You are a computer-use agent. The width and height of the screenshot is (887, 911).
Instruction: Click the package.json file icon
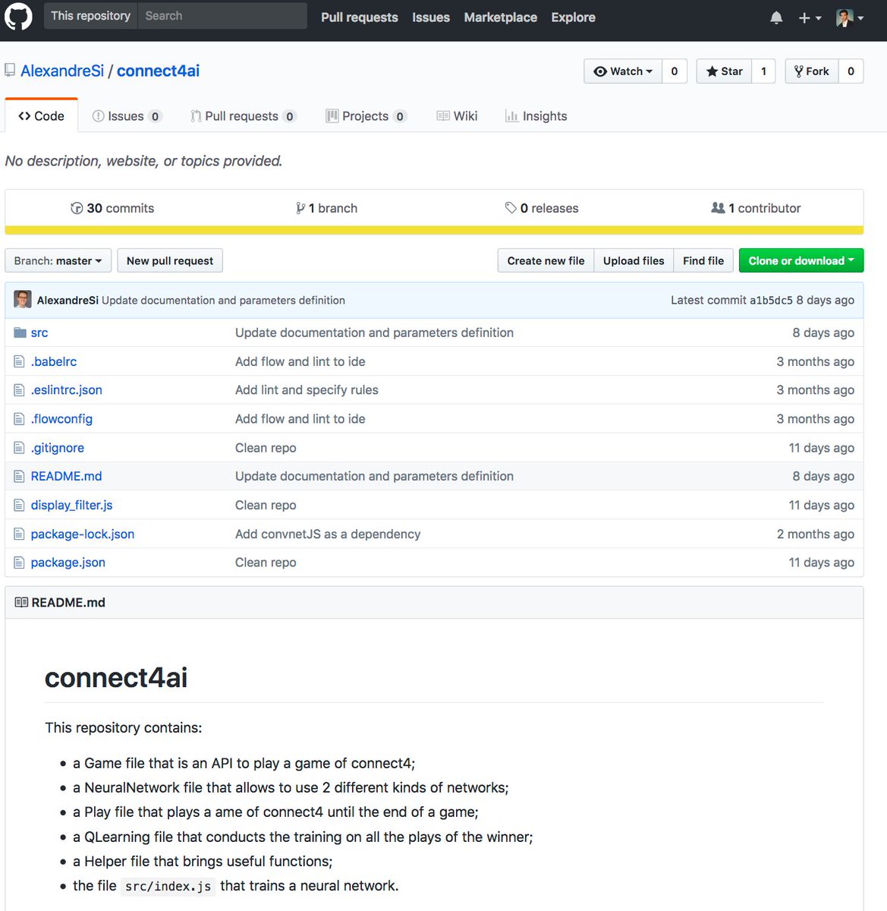point(20,563)
